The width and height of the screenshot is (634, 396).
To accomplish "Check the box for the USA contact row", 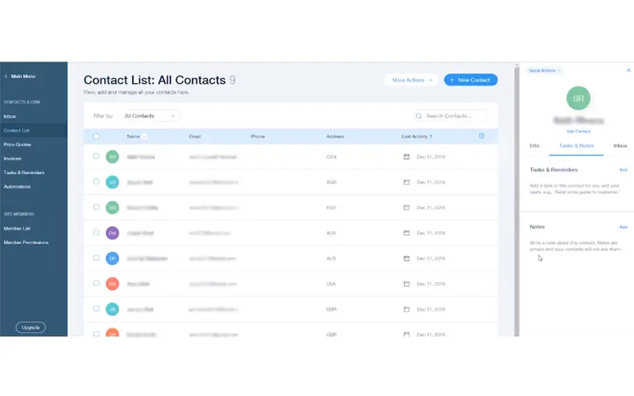I will pyautogui.click(x=96, y=283).
